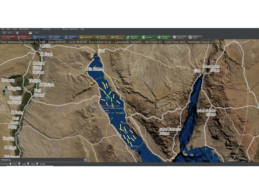Image resolution: width=259 pixels, height=194 pixels.
Task: Open Throttle & Altitude settings
Action: coord(55,37)
